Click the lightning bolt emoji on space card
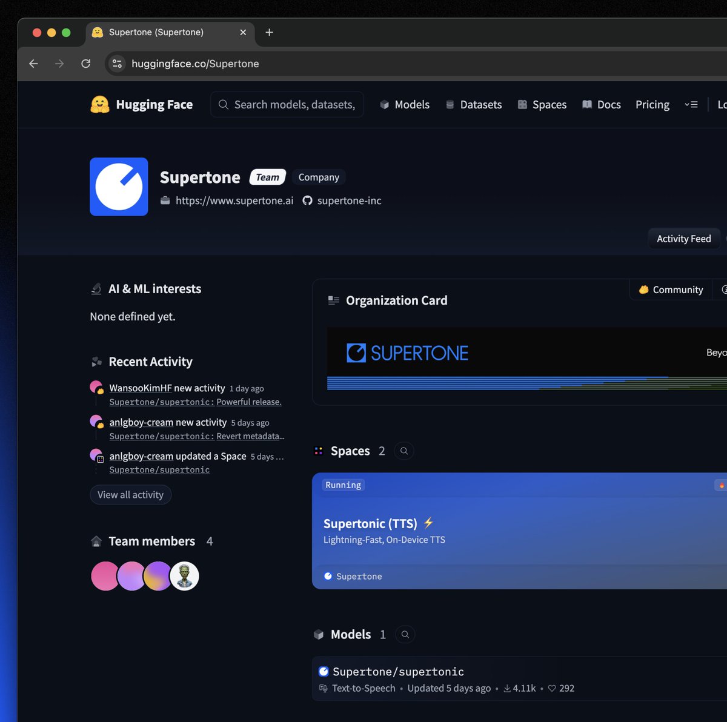Viewport: 727px width, 722px height. click(428, 523)
